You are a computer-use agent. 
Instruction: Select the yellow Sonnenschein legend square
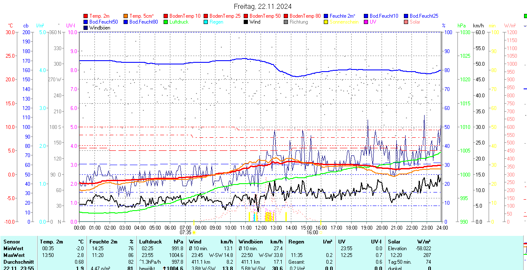pyautogui.click(x=326, y=22)
